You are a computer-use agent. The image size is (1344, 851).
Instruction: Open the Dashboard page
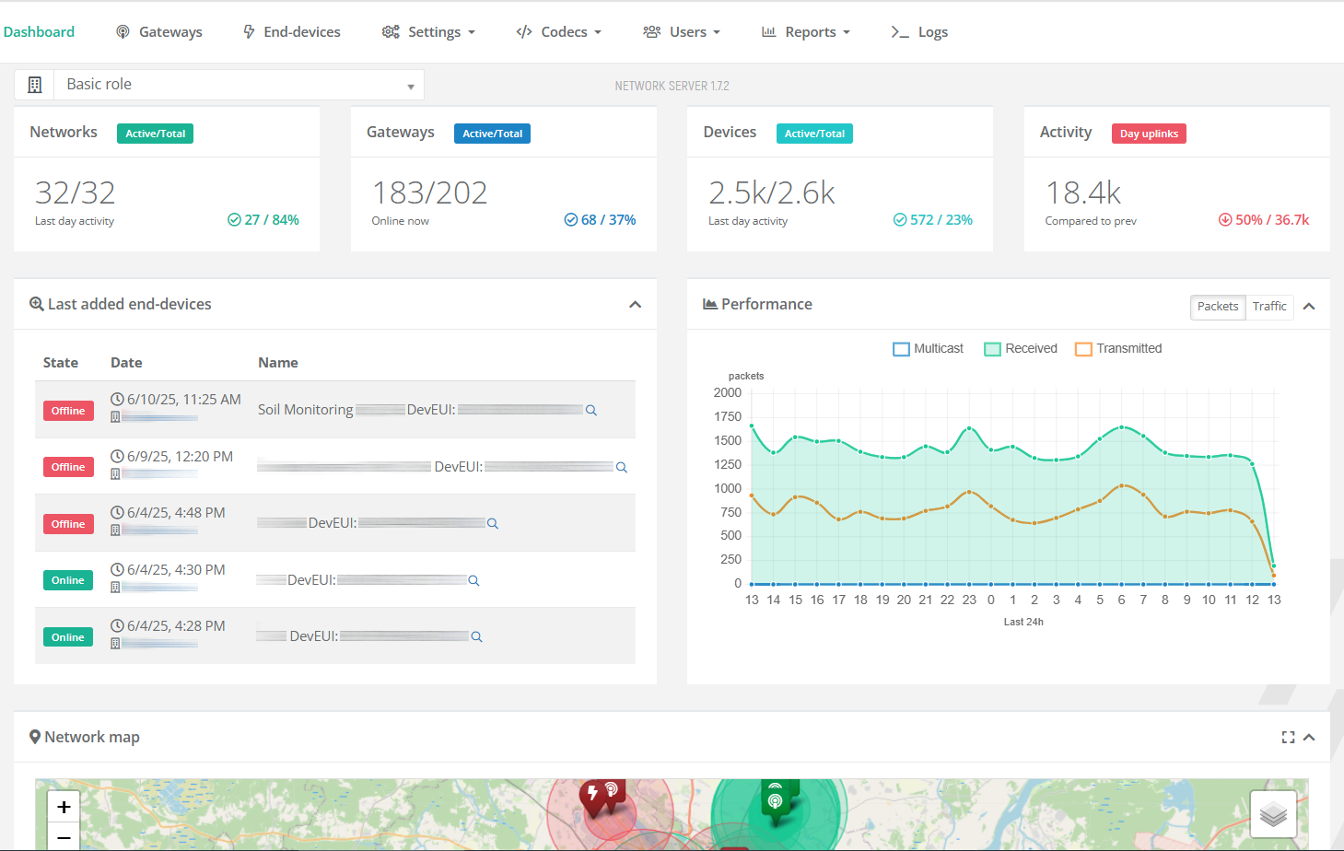coord(39,31)
